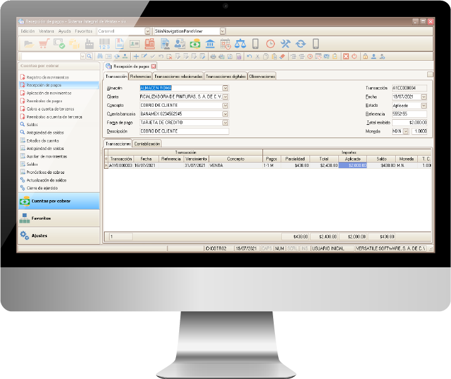Expand the Estado dropdown arrow
The height and width of the screenshot is (379, 451).
pos(423,105)
